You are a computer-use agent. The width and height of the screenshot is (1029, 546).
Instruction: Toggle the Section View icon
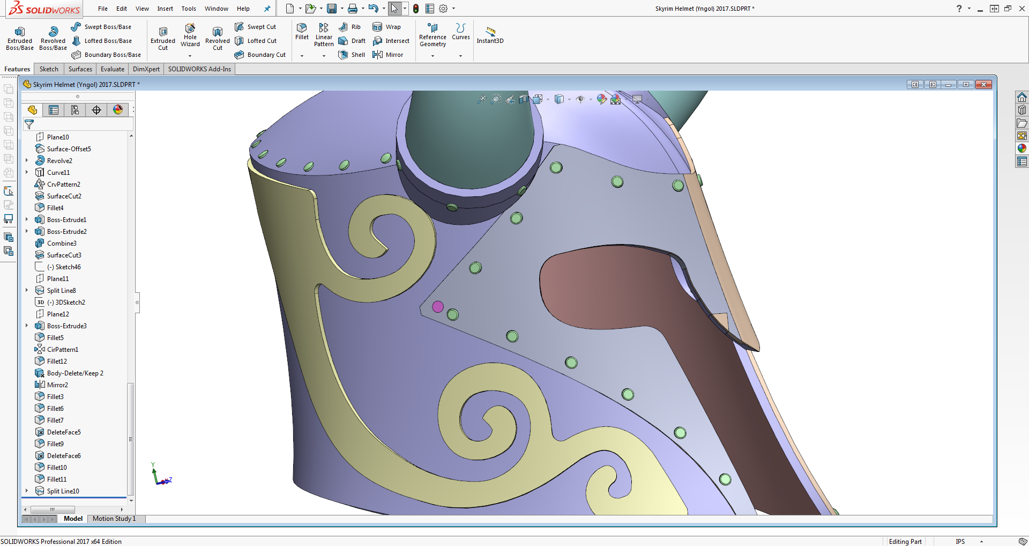(x=524, y=99)
